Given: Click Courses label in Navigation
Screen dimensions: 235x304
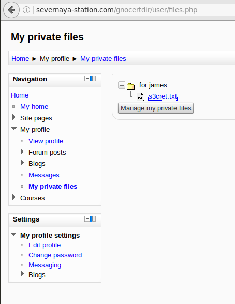Looking at the screenshot, I should pyautogui.click(x=33, y=198).
